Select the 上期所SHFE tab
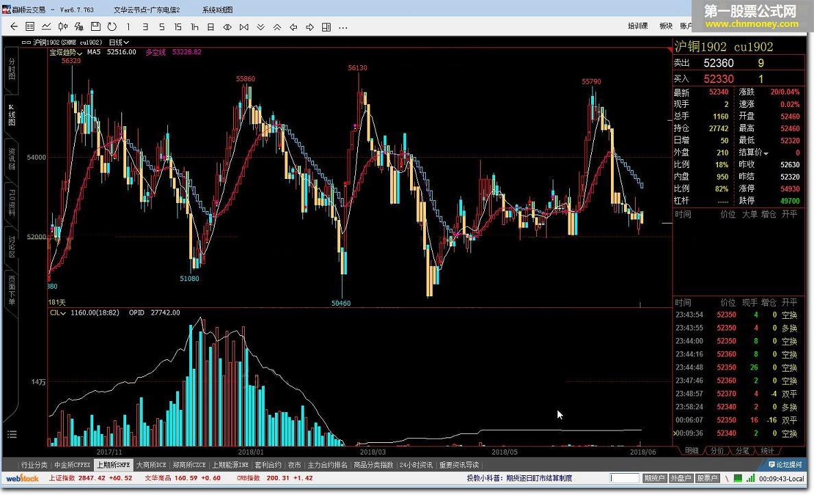814x495 pixels. click(114, 465)
